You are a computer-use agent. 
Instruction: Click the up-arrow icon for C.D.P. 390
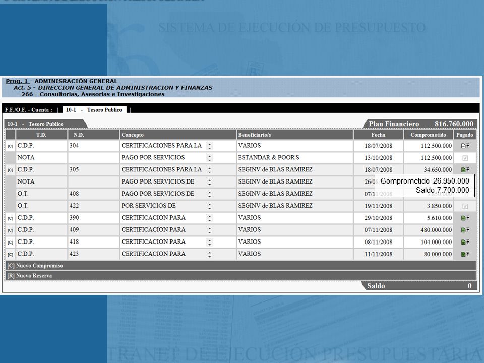468,218
